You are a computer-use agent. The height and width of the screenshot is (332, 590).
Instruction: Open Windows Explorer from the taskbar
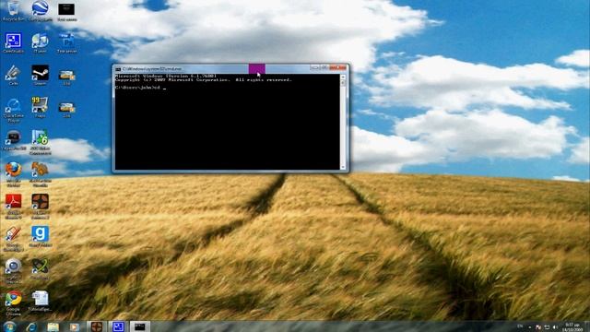(x=53, y=326)
